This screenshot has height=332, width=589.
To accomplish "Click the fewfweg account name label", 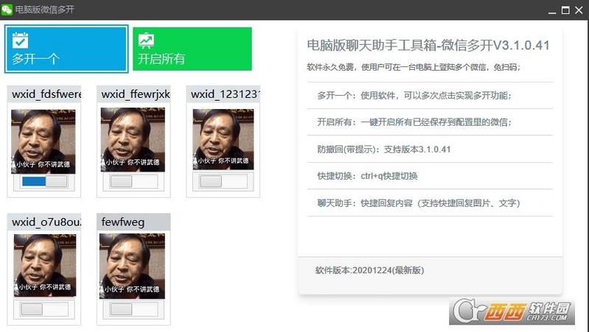I will pos(123,222).
